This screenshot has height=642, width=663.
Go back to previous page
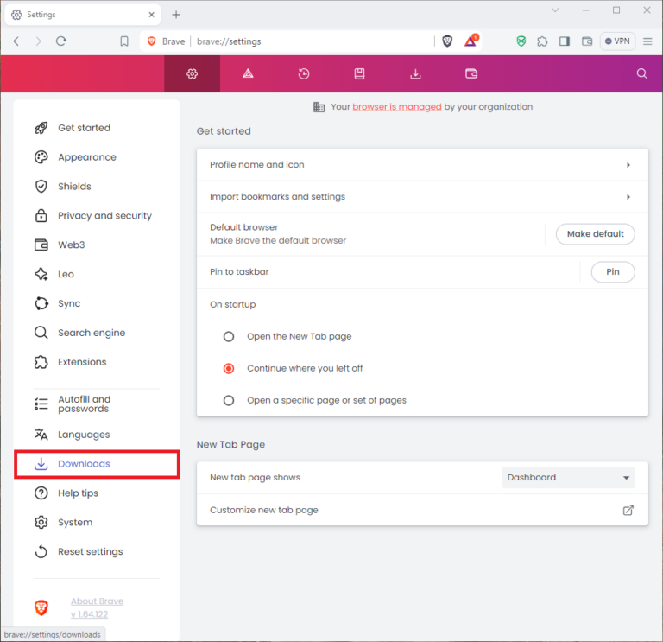click(x=16, y=41)
